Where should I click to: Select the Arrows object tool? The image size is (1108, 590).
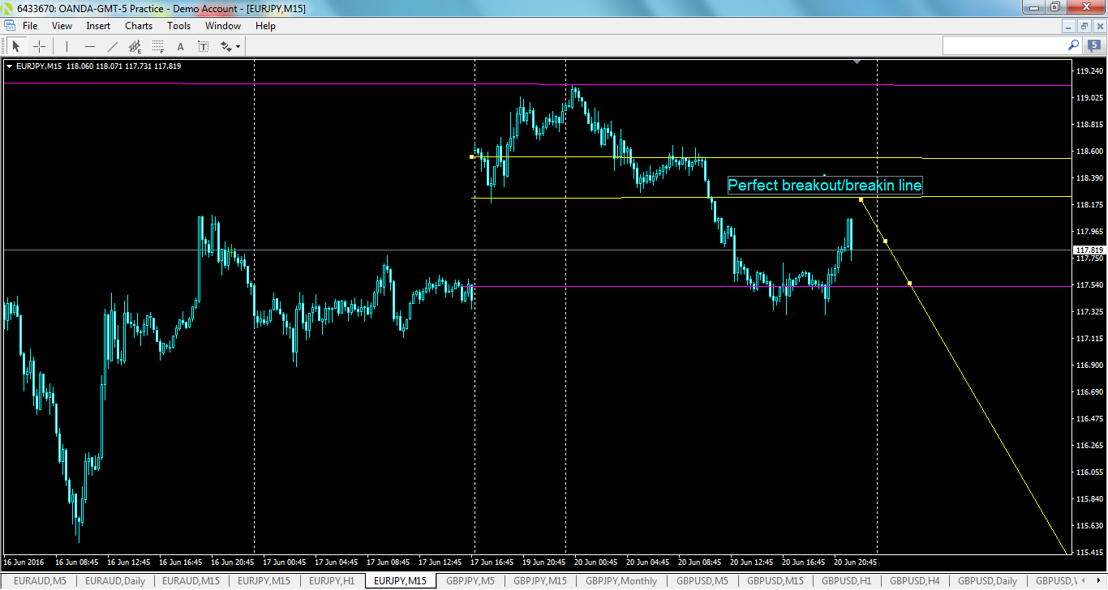click(225, 46)
